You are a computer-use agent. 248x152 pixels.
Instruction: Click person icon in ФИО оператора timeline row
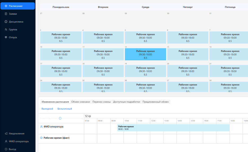[41, 127]
